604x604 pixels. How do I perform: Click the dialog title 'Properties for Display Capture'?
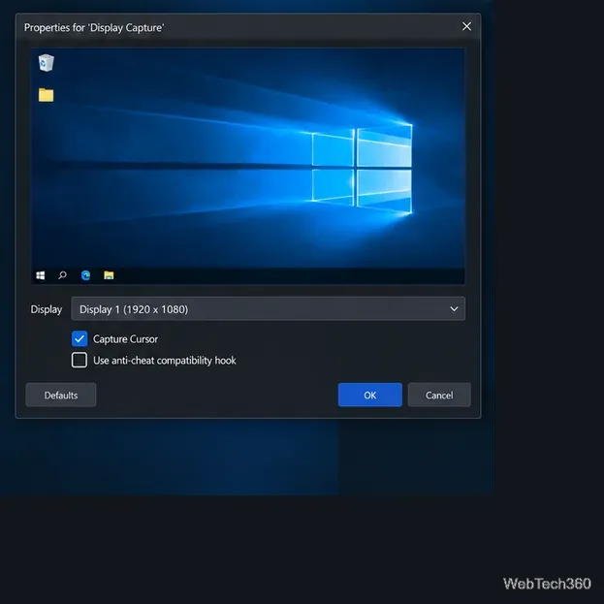94,28
